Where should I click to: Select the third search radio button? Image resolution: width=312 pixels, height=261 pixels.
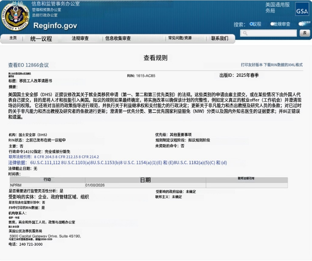[301, 24]
